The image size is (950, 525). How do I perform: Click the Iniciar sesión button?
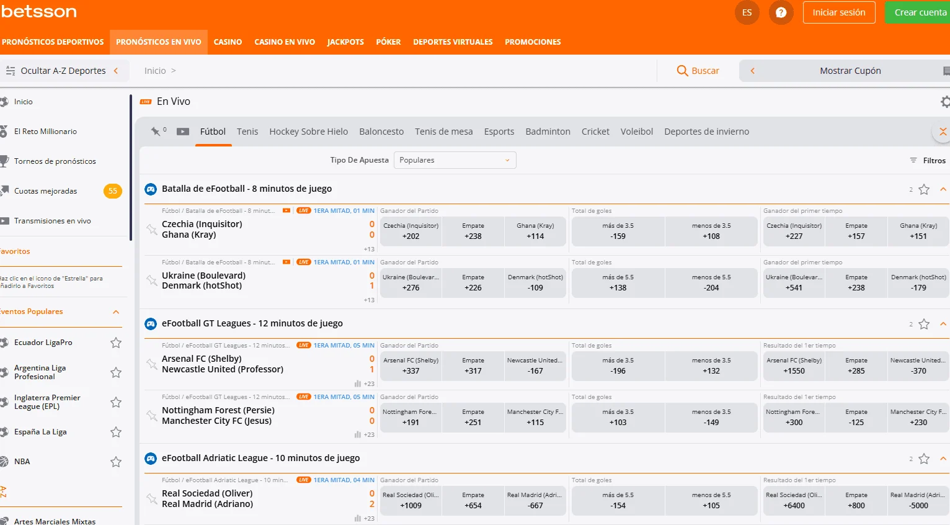[839, 12]
